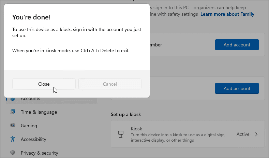Select Accounts label in settings sidebar
The width and height of the screenshot is (269, 158).
tap(30, 99)
